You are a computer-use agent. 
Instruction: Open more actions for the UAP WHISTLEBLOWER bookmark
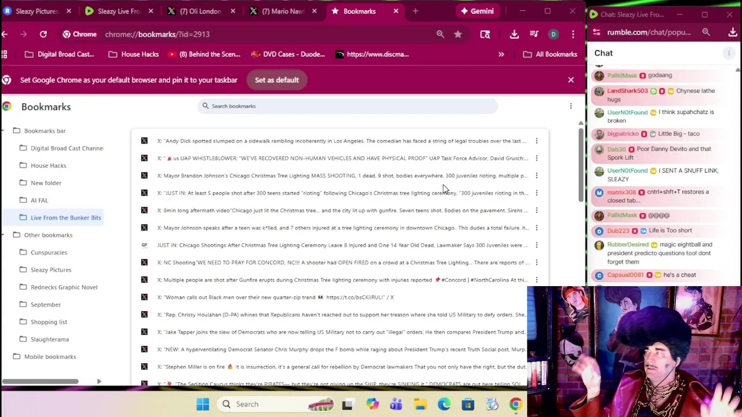point(536,158)
